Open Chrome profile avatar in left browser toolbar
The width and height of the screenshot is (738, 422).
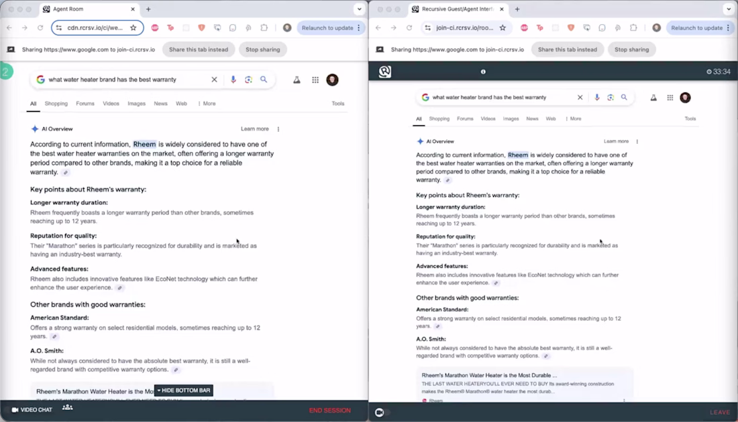(287, 27)
